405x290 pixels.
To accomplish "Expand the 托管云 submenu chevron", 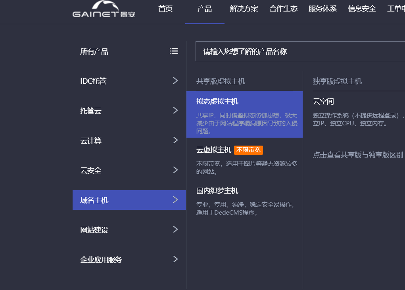I will click(x=175, y=111).
